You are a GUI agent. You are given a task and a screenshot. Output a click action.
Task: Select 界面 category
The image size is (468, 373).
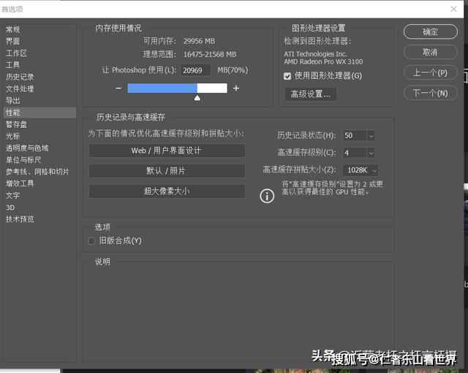(13, 41)
